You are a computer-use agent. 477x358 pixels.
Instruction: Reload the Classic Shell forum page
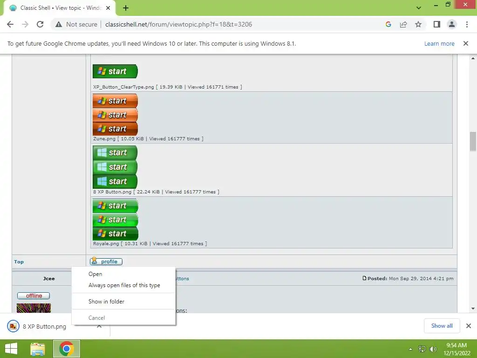40,24
